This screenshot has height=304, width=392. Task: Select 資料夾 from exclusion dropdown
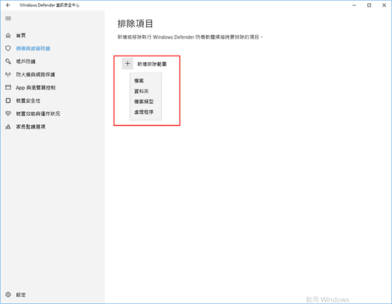coord(142,91)
